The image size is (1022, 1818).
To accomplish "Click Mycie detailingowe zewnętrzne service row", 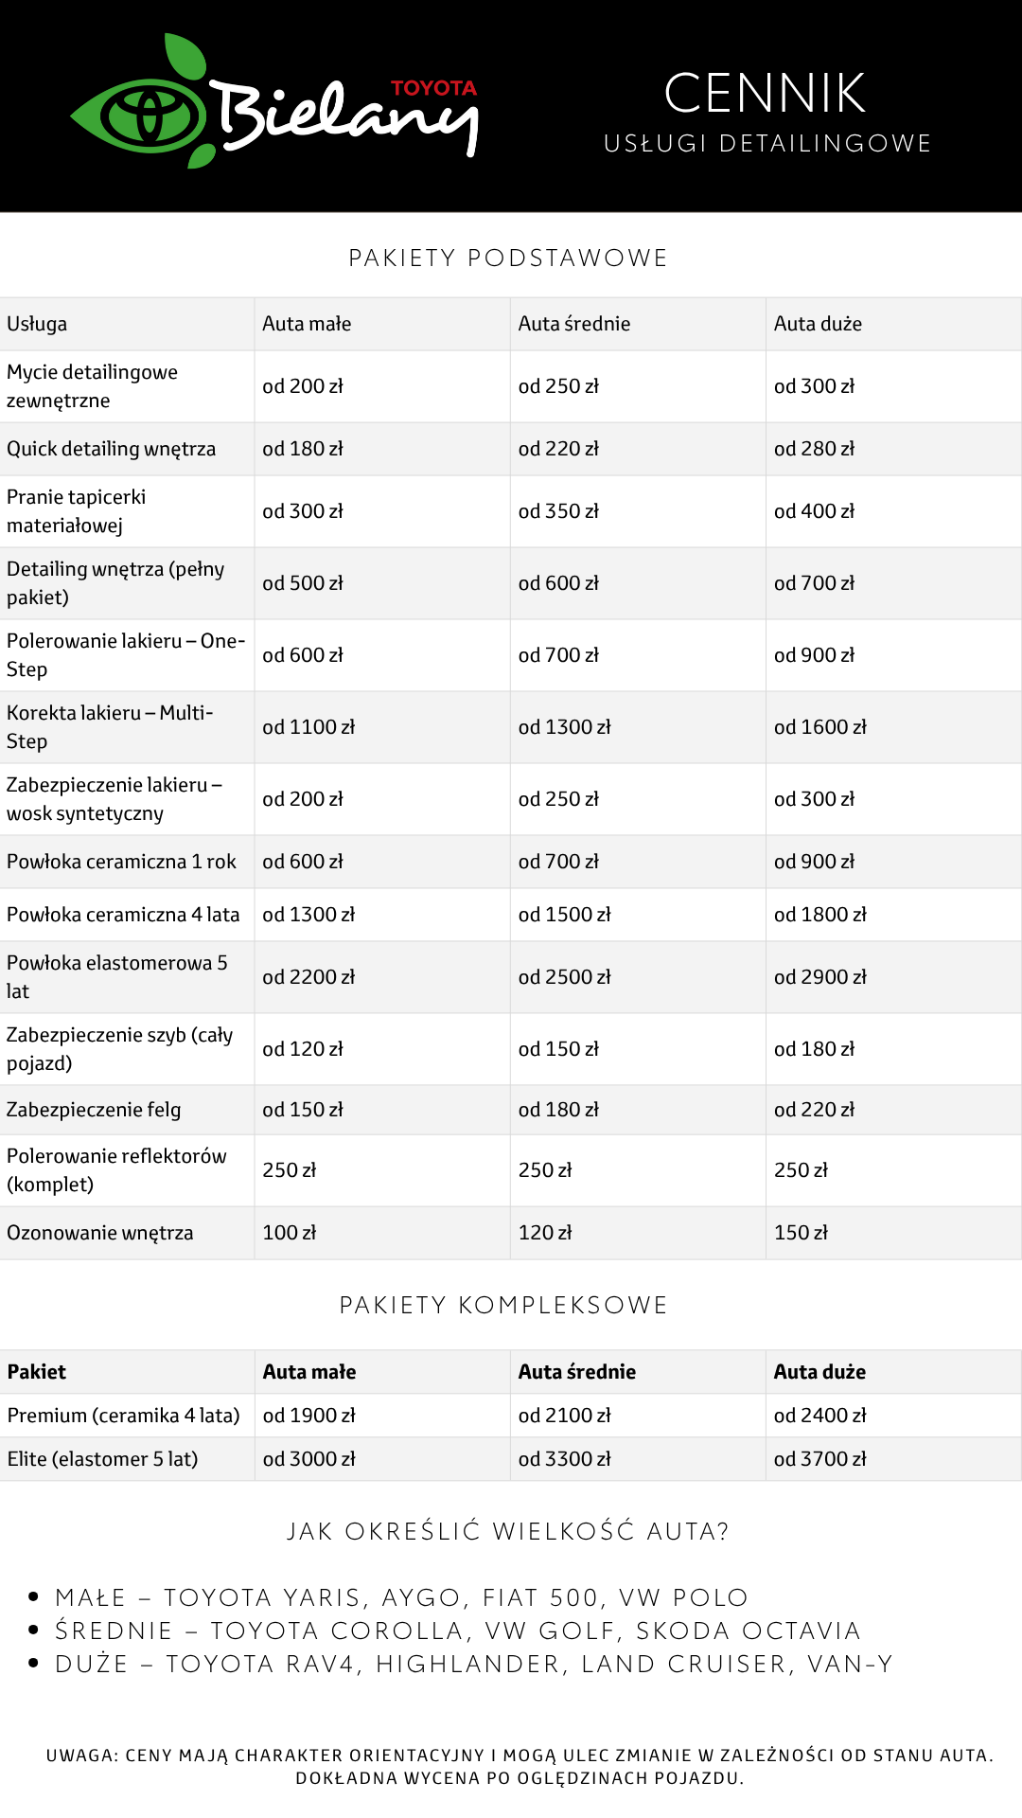I will point(511,386).
